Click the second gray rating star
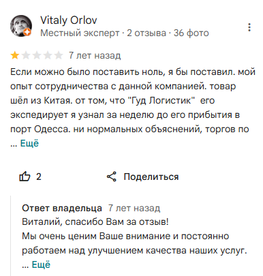The height and width of the screenshot is (276, 263). (26, 55)
